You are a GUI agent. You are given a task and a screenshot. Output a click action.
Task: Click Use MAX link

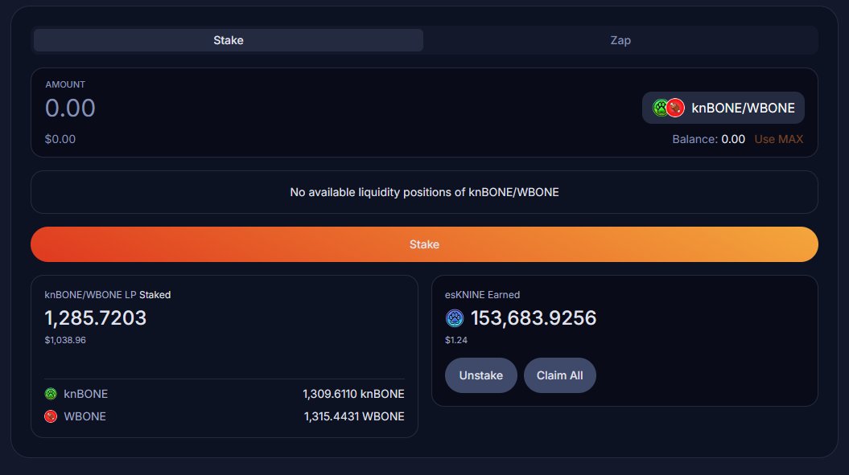click(778, 139)
